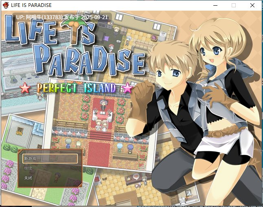Viewport: 263px width, 207px height.
Task: Minimize the LIFE IS PARADISE window
Action: [x=215, y=5]
